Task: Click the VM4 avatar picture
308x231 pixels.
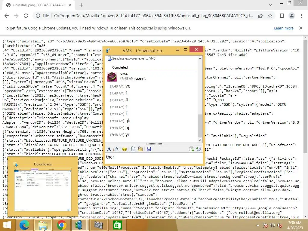Action: (112, 77)
